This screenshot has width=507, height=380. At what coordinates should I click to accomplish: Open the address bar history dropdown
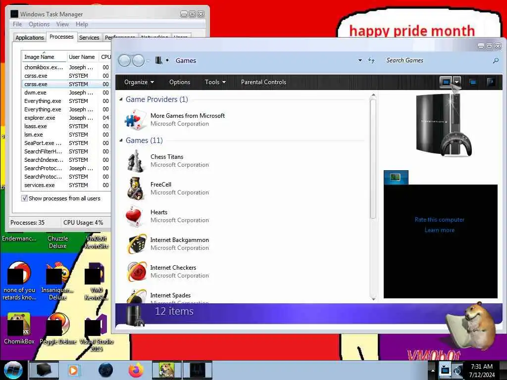[360, 60]
